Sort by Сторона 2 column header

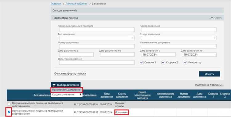pyautogui.click(x=225, y=95)
